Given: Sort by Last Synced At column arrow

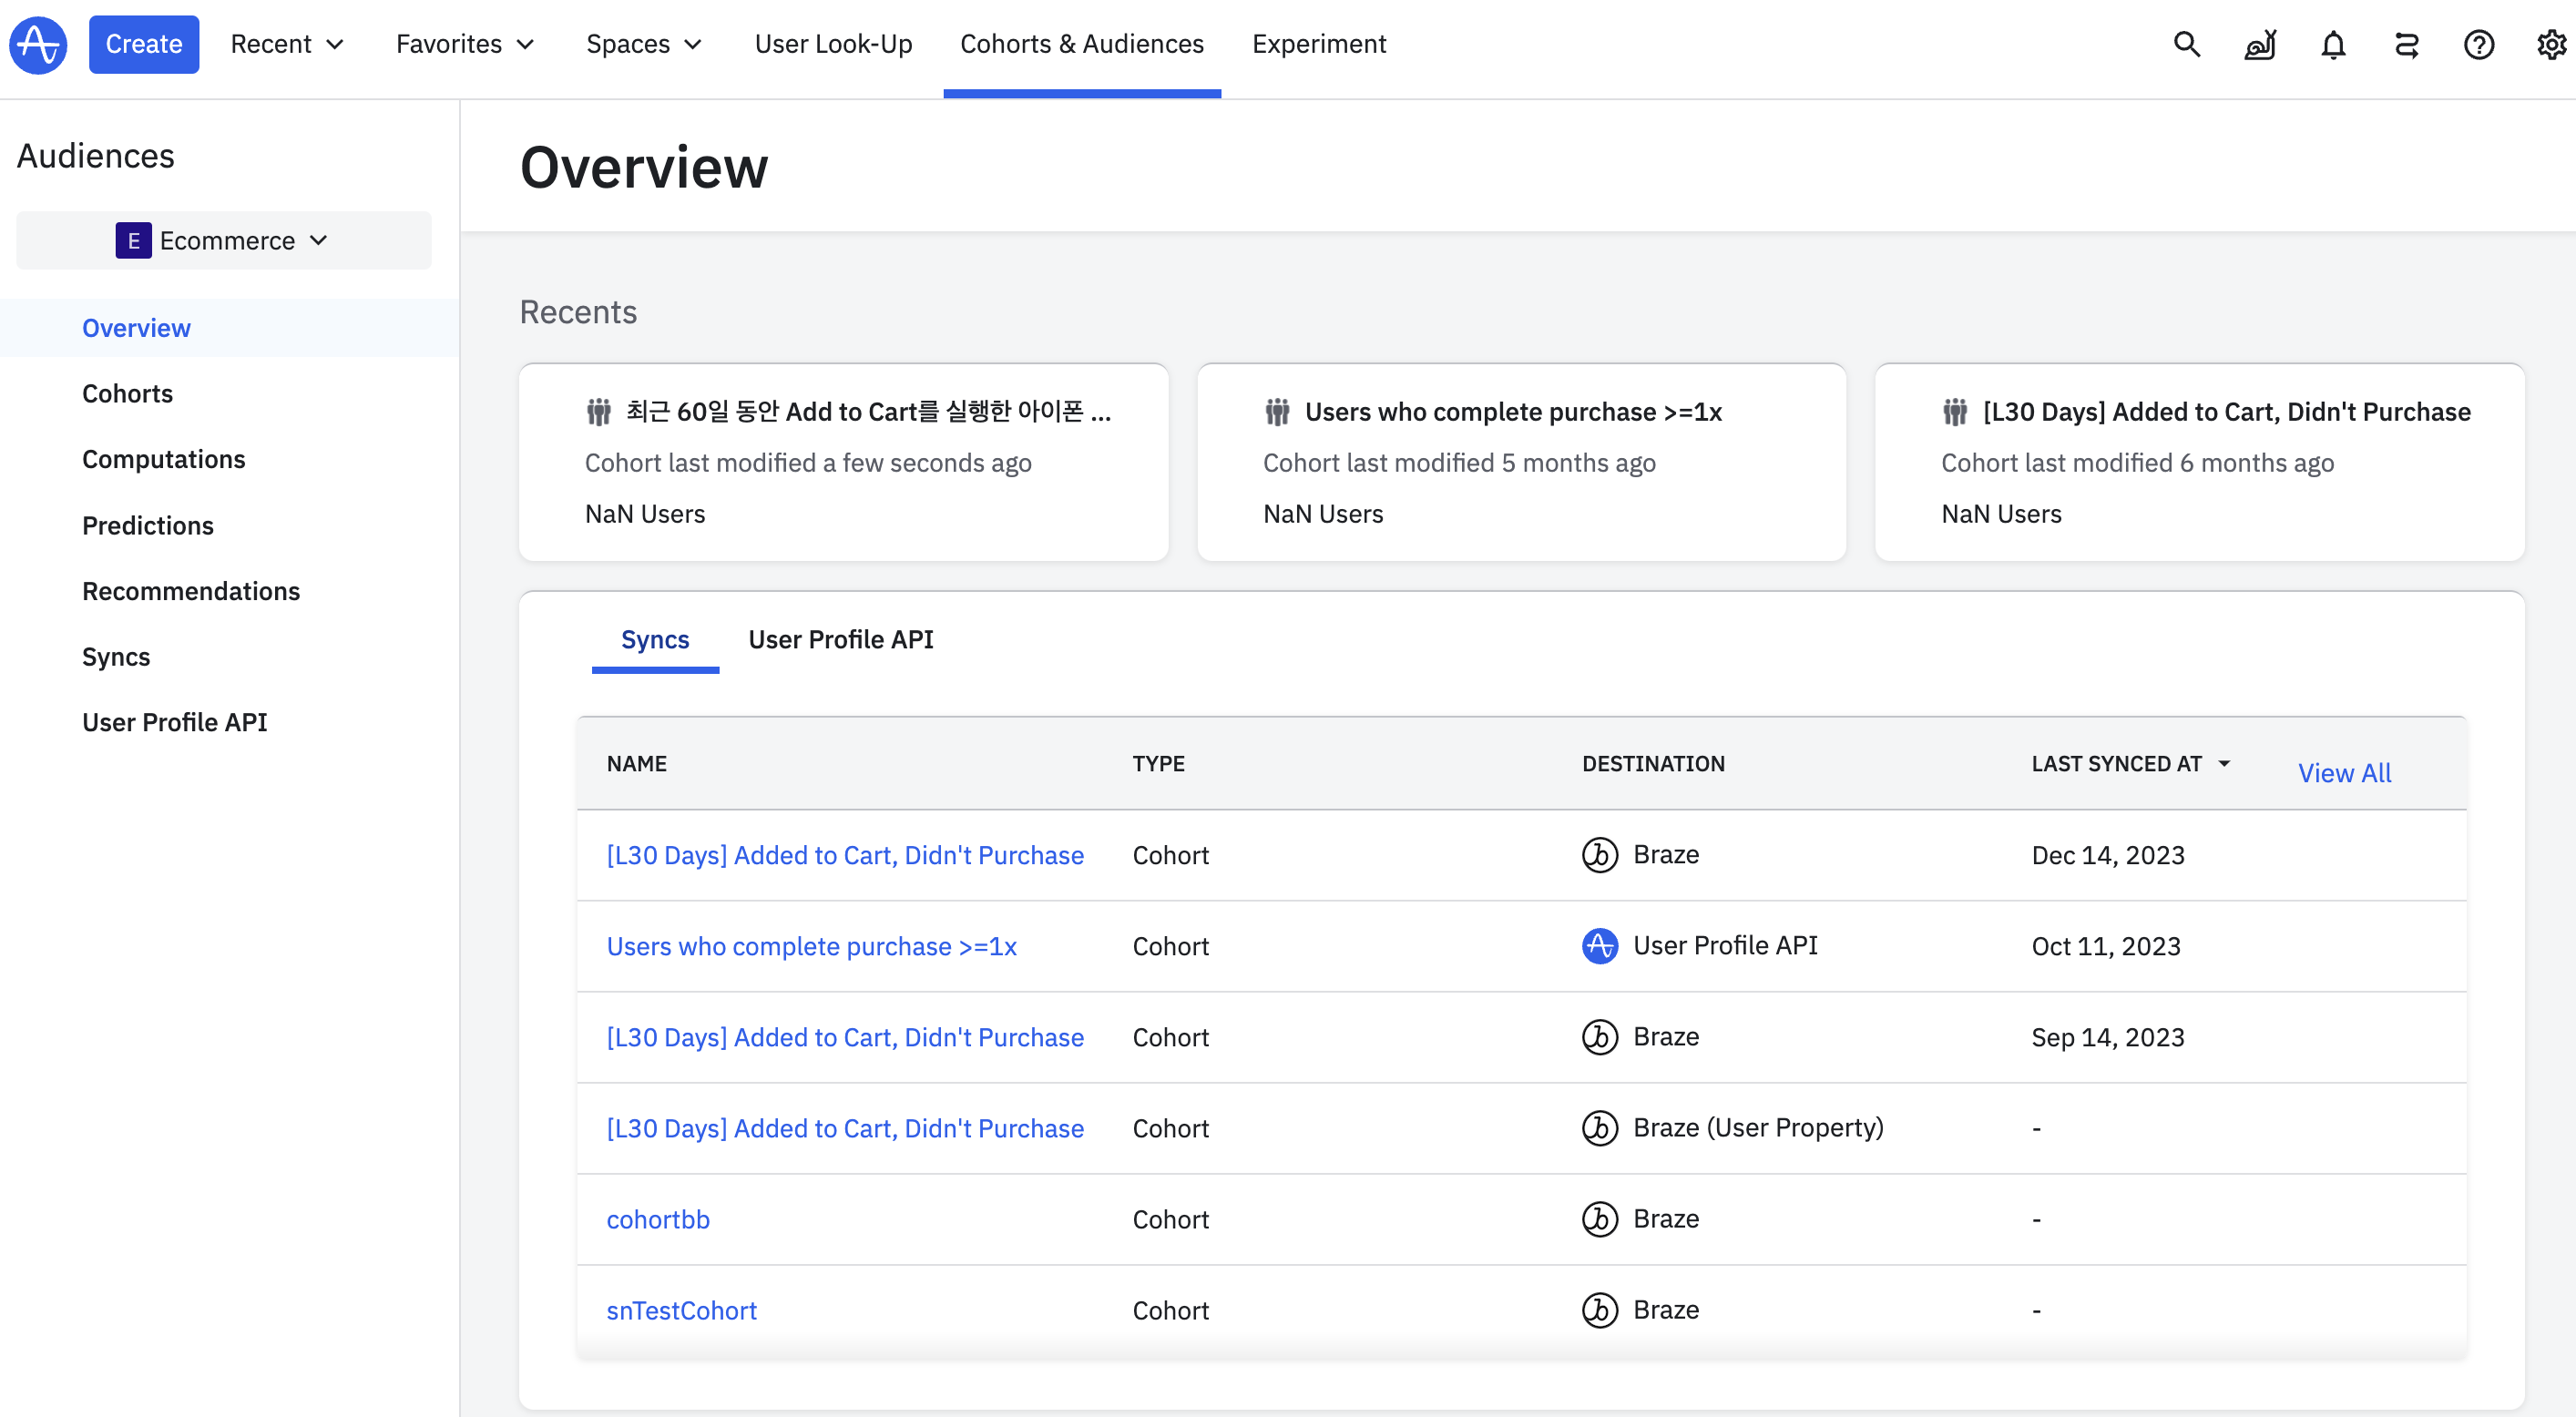Looking at the screenshot, I should pos(2224,763).
